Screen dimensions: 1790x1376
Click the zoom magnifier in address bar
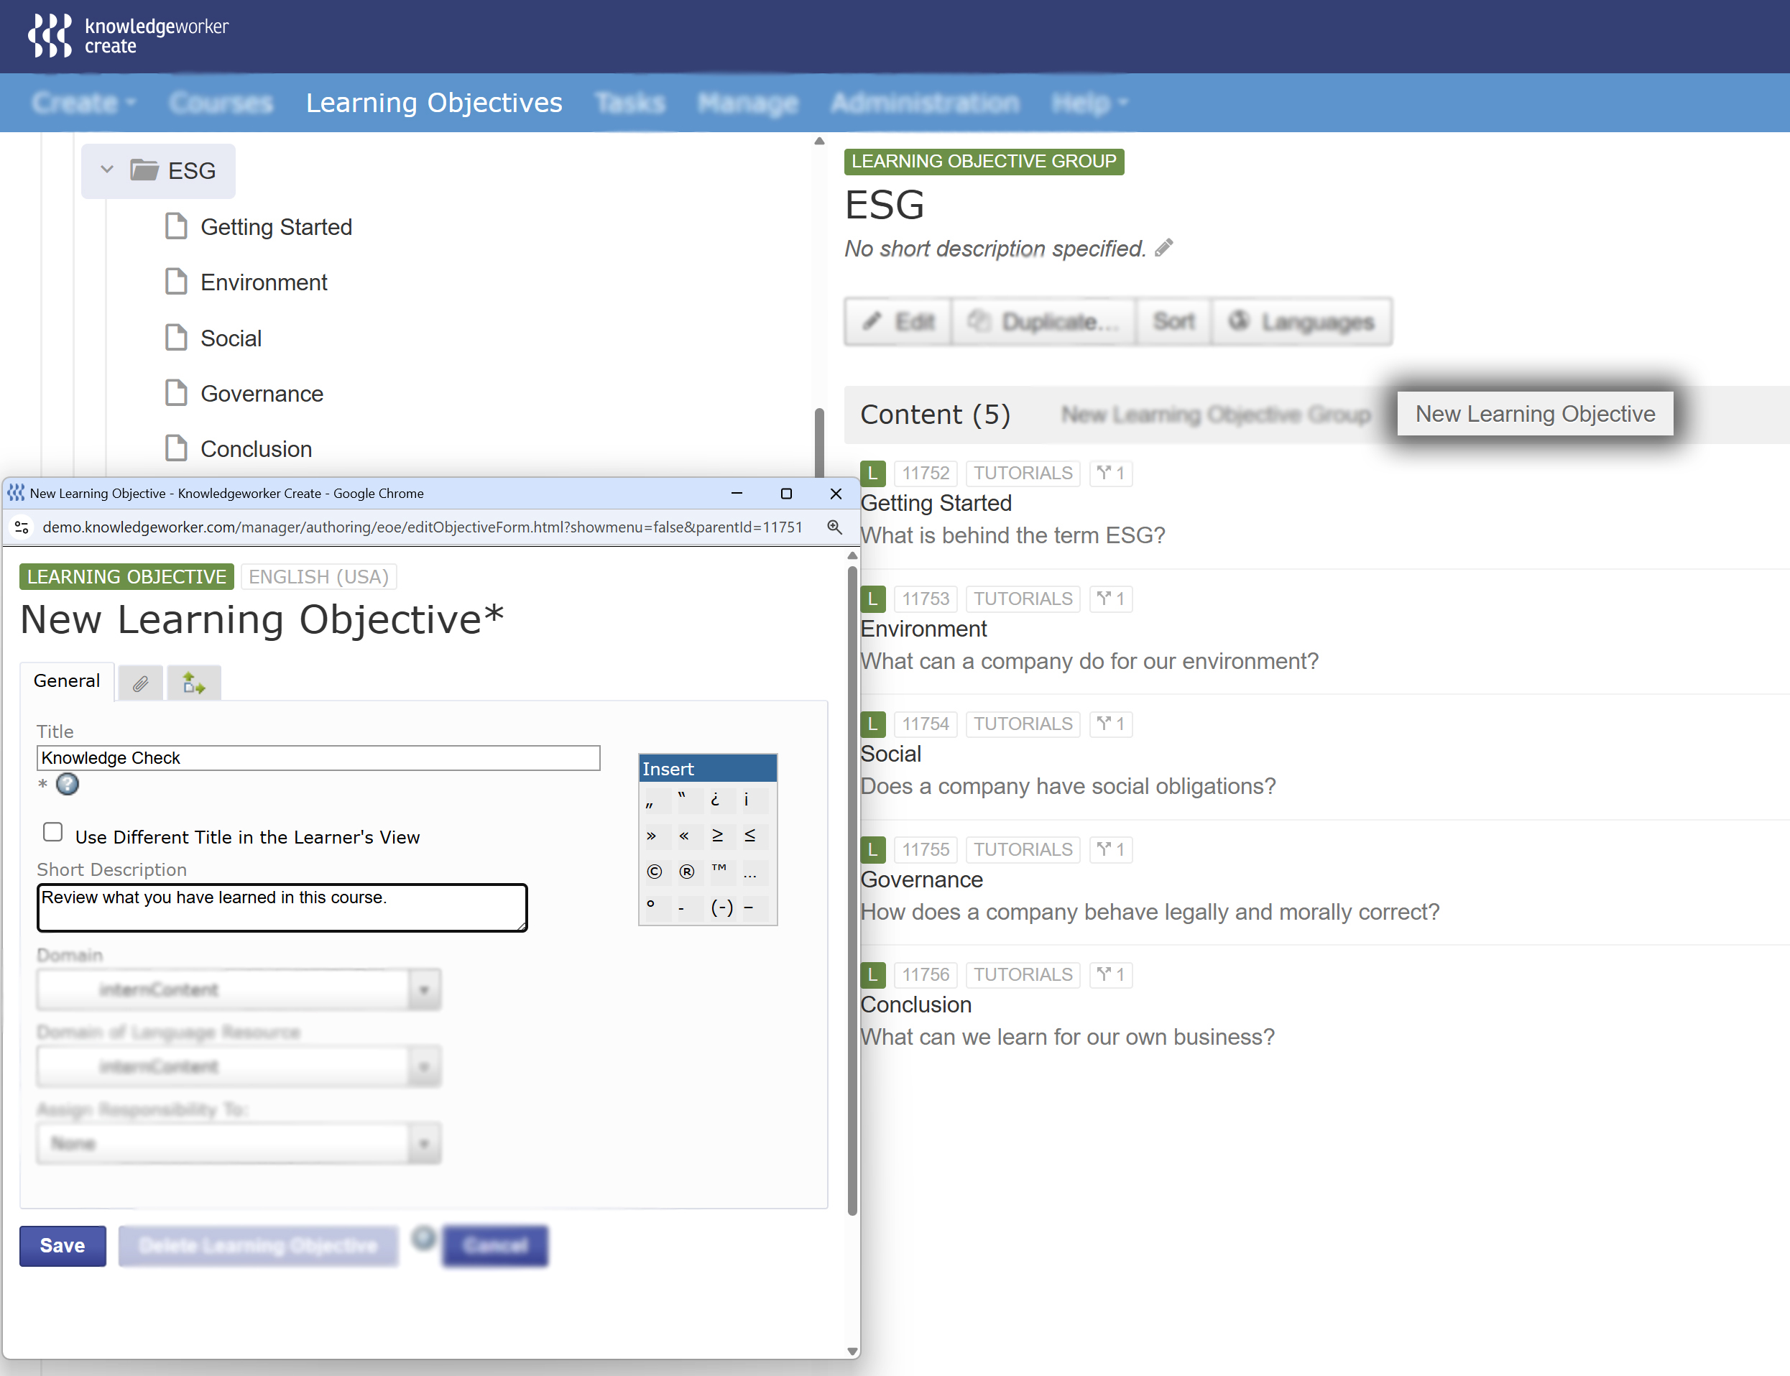tap(834, 527)
